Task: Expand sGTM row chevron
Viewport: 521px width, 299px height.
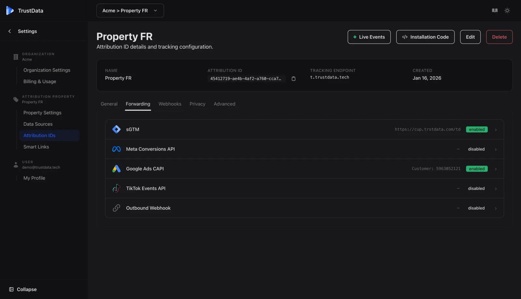Action: [496, 130]
